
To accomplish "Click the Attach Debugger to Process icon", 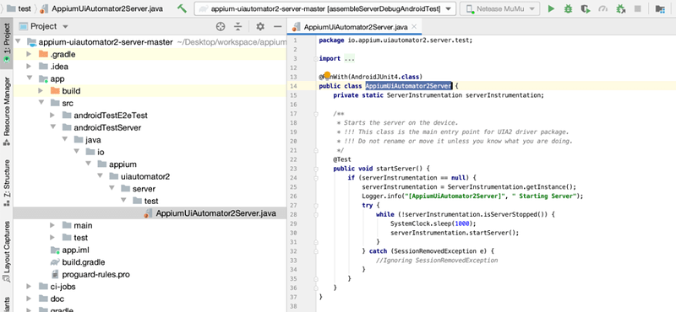I will pyautogui.click(x=621, y=8).
